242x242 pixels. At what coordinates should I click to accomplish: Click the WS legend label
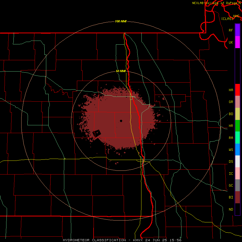pos(231,150)
